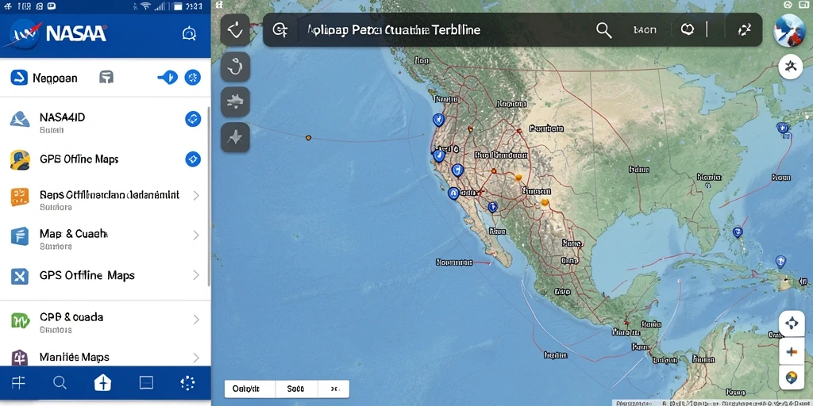
Task: Click the yellow GPS Offline Maps app icon
Action: [20, 159]
